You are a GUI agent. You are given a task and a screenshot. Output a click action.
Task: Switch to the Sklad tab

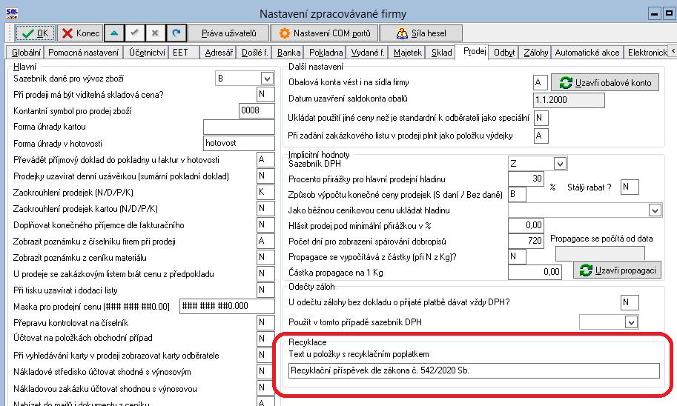(441, 52)
